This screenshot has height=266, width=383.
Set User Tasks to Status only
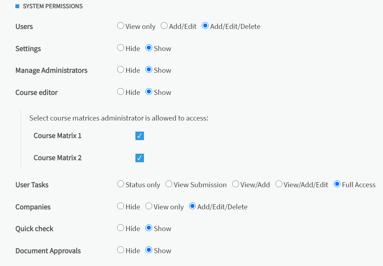tap(120, 184)
